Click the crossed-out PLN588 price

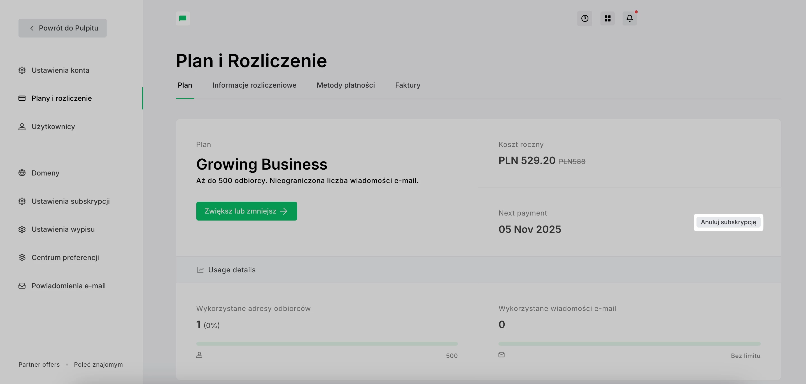[x=572, y=162]
